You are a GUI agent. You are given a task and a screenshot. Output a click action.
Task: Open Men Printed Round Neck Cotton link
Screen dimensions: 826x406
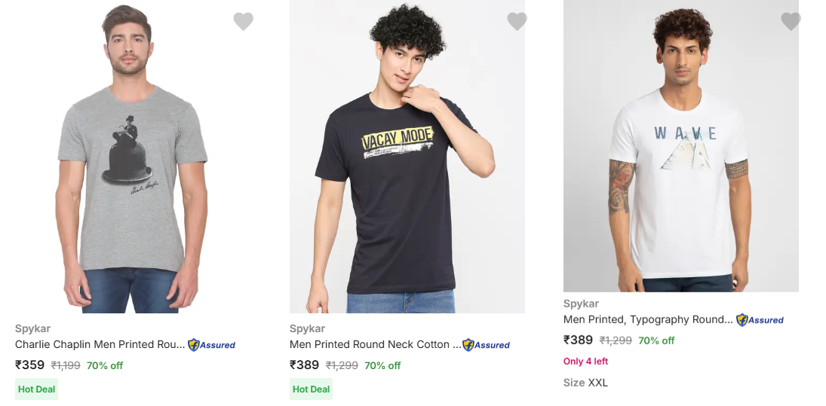coord(375,344)
